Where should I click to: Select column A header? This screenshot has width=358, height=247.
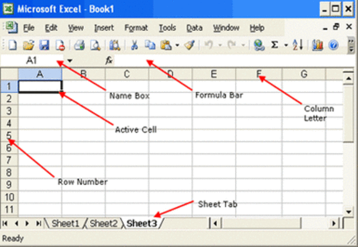(x=40, y=74)
